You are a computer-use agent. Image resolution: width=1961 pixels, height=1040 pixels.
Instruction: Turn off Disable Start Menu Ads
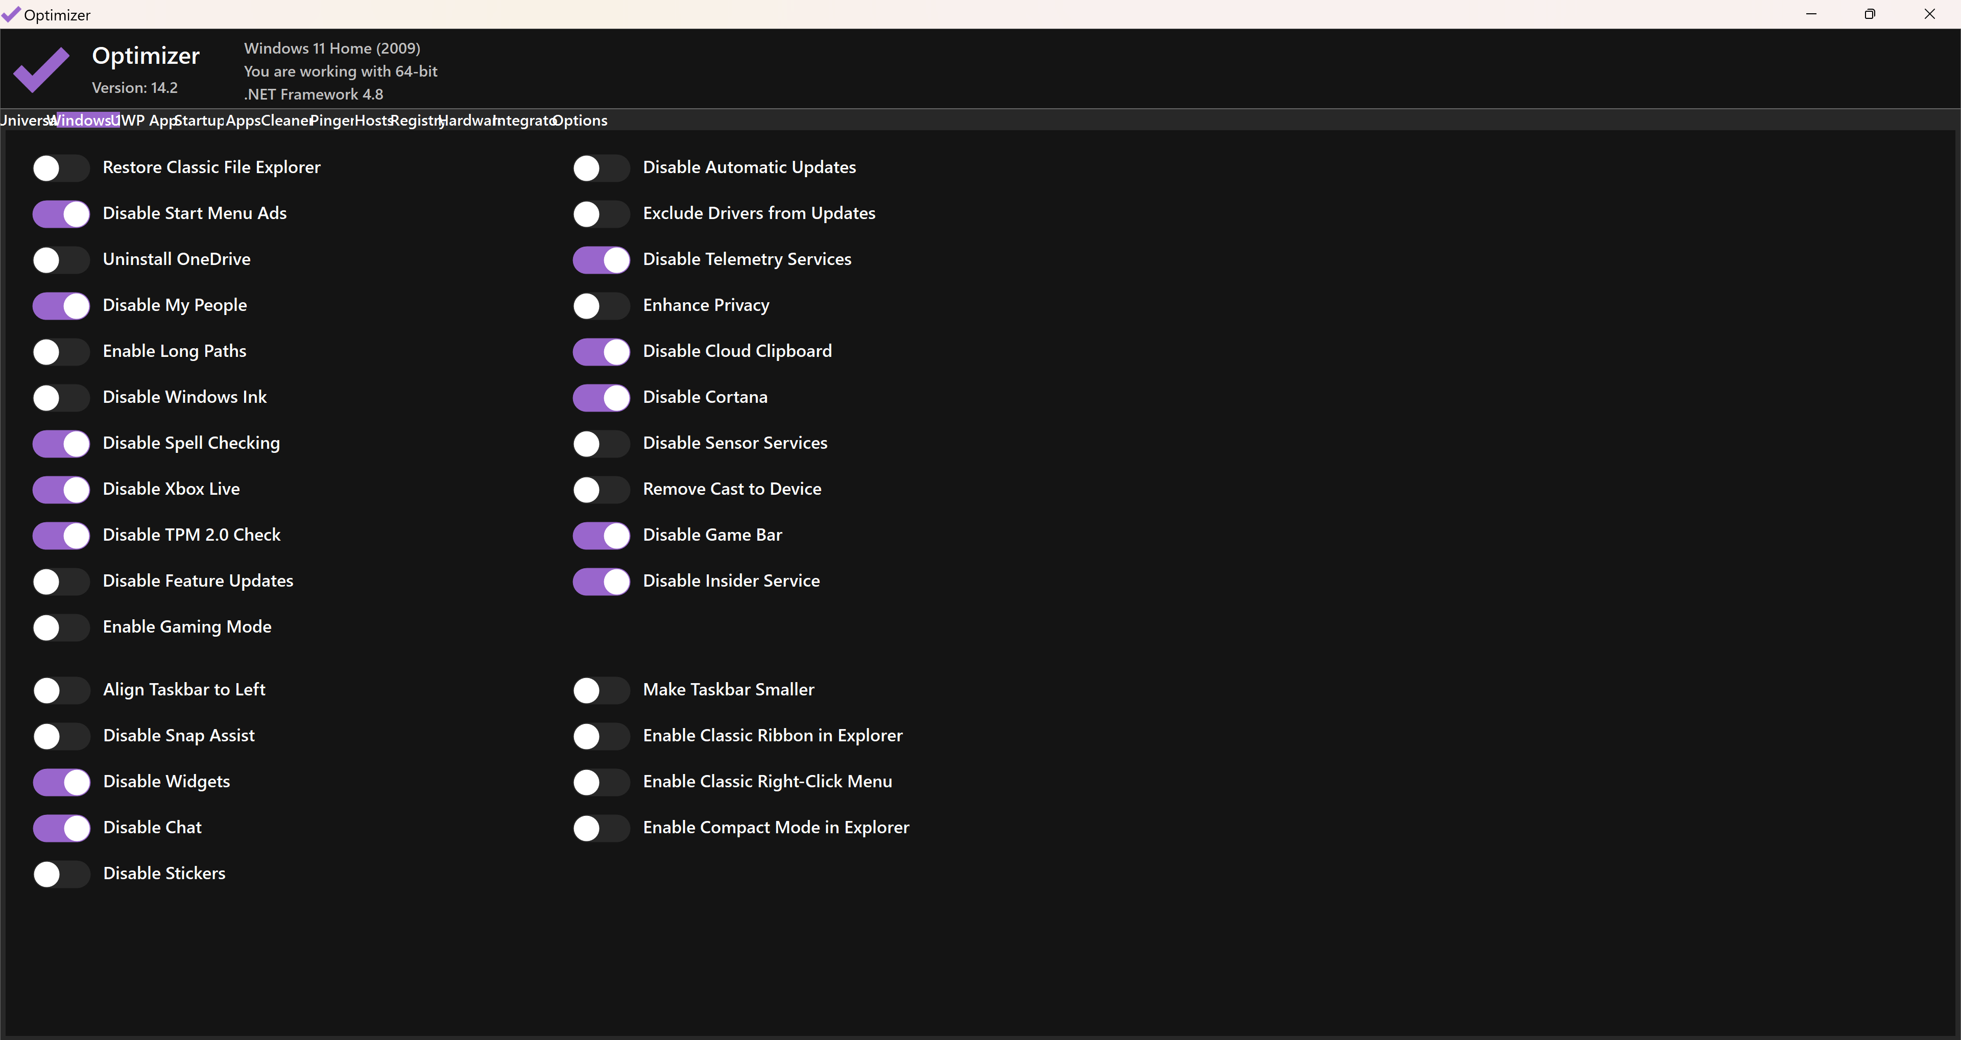click(61, 214)
